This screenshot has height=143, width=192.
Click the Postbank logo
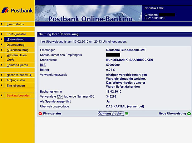coord(17,11)
